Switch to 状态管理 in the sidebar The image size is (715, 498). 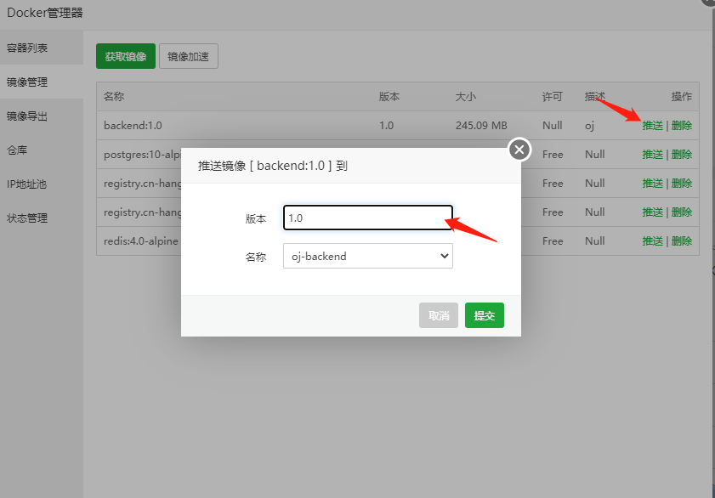tap(27, 218)
